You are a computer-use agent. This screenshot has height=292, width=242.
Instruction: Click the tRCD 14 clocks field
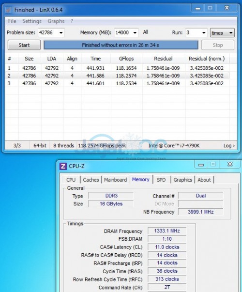click(x=167, y=255)
